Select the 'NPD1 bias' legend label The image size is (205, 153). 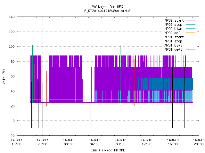coord(173,45)
